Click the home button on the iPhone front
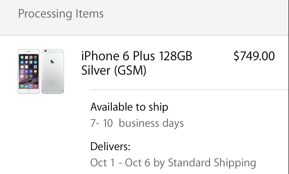The width and height of the screenshot is (289, 174). click(x=28, y=91)
